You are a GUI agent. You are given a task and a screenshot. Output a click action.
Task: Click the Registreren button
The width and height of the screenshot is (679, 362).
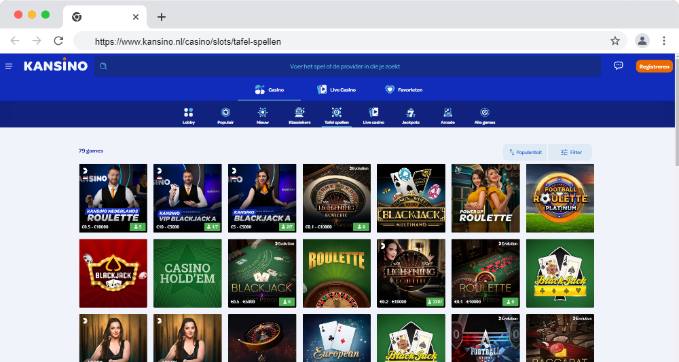click(x=654, y=66)
